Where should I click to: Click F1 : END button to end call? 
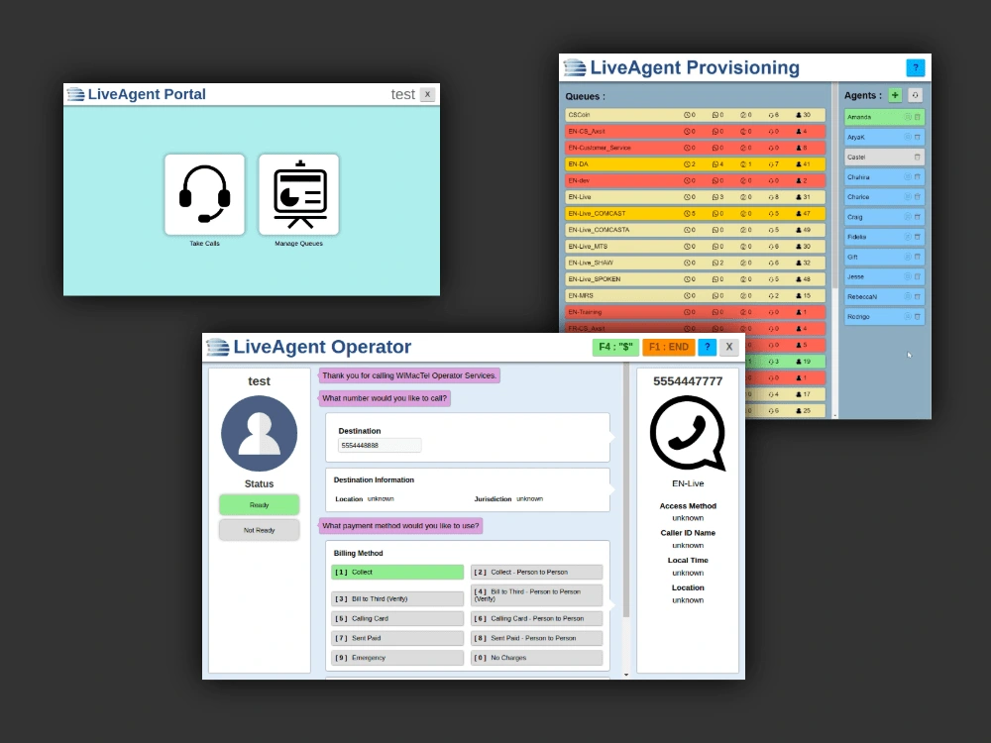(669, 347)
